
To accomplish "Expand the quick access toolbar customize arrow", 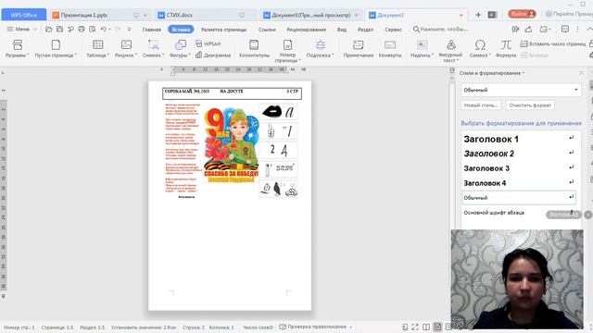I will tap(130, 29).
